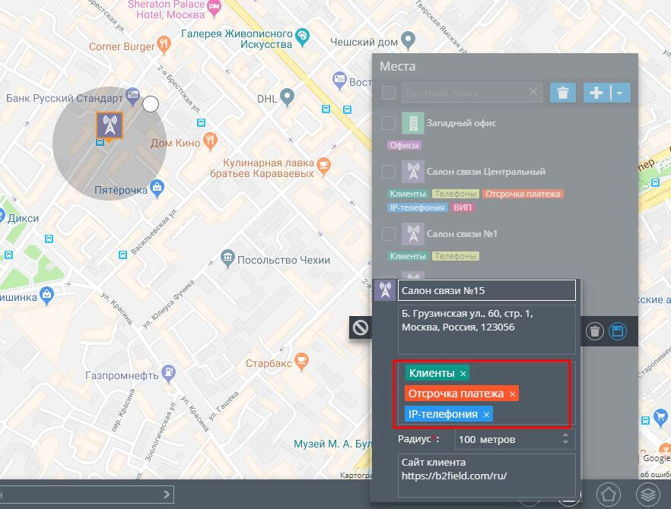This screenshot has width=671, height=509.
Task: Select the antenna tower marker on the map
Action: 110,125
